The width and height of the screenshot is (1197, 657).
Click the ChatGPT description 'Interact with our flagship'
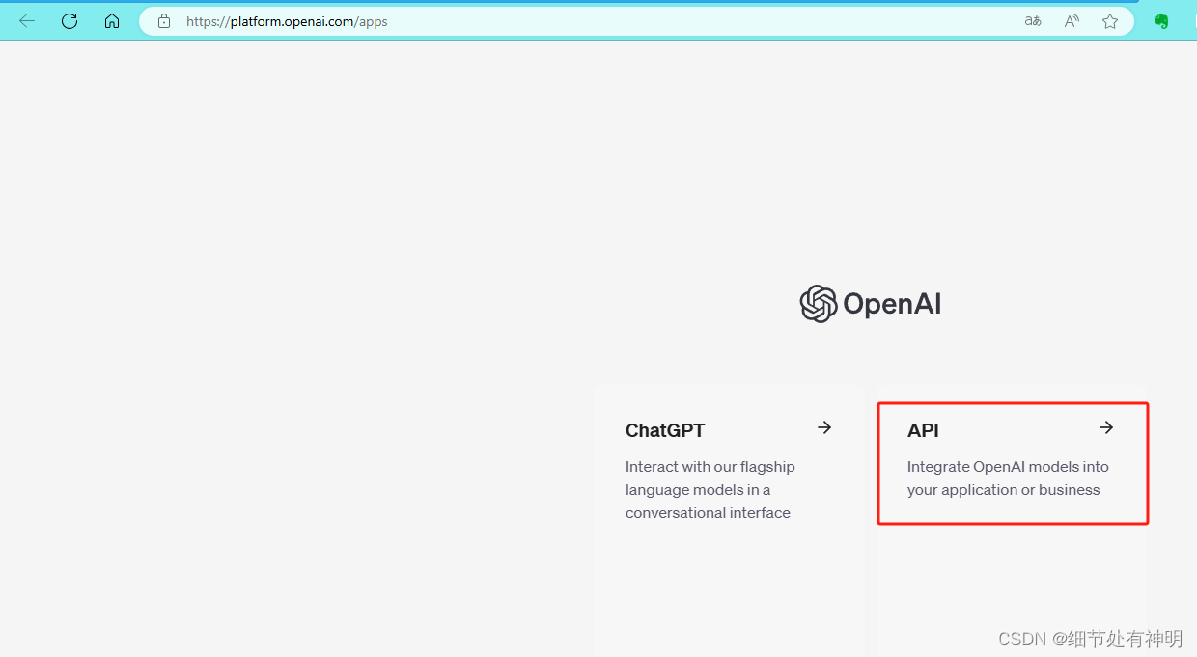coord(710,467)
